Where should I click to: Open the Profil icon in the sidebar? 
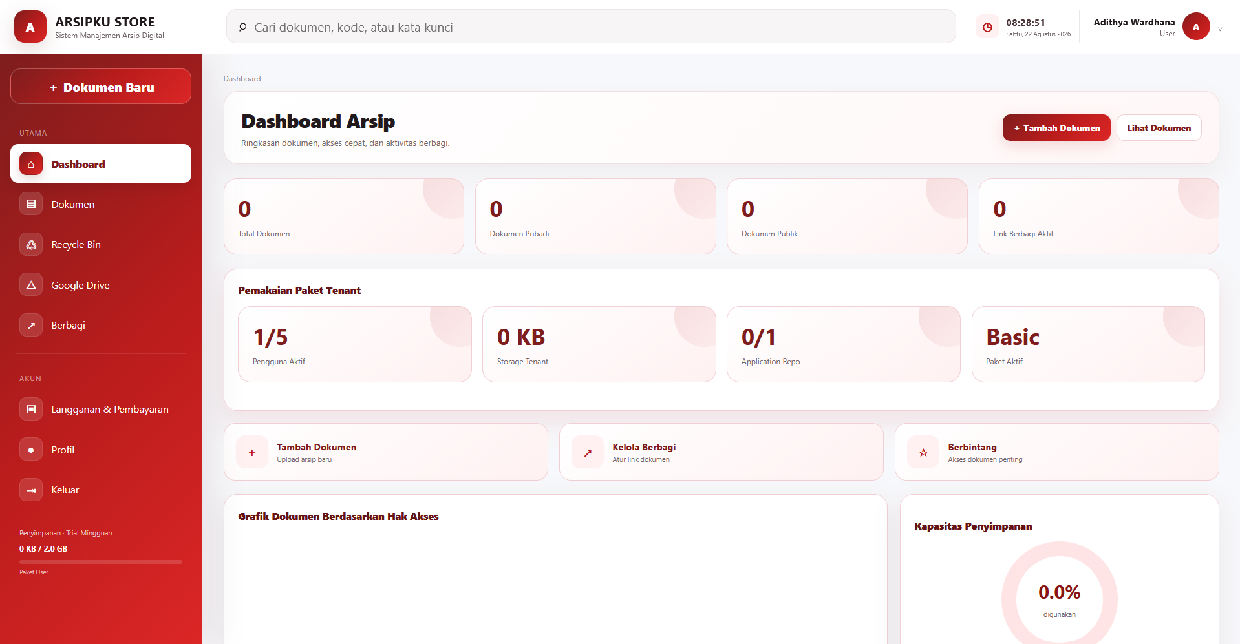coord(31,450)
